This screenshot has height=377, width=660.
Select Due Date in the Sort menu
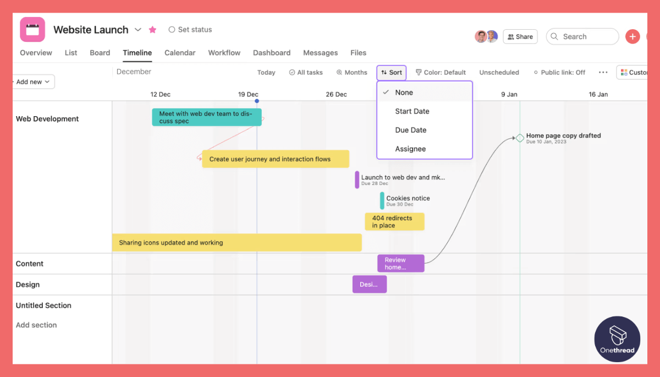coord(411,130)
